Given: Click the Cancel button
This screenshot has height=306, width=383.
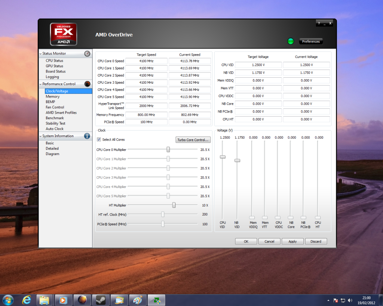Looking at the screenshot, I should point(269,241).
